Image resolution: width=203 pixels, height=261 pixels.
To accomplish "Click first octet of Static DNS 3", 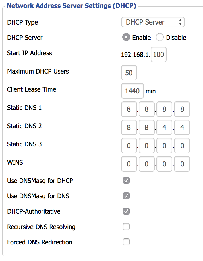I will tap(129, 146).
